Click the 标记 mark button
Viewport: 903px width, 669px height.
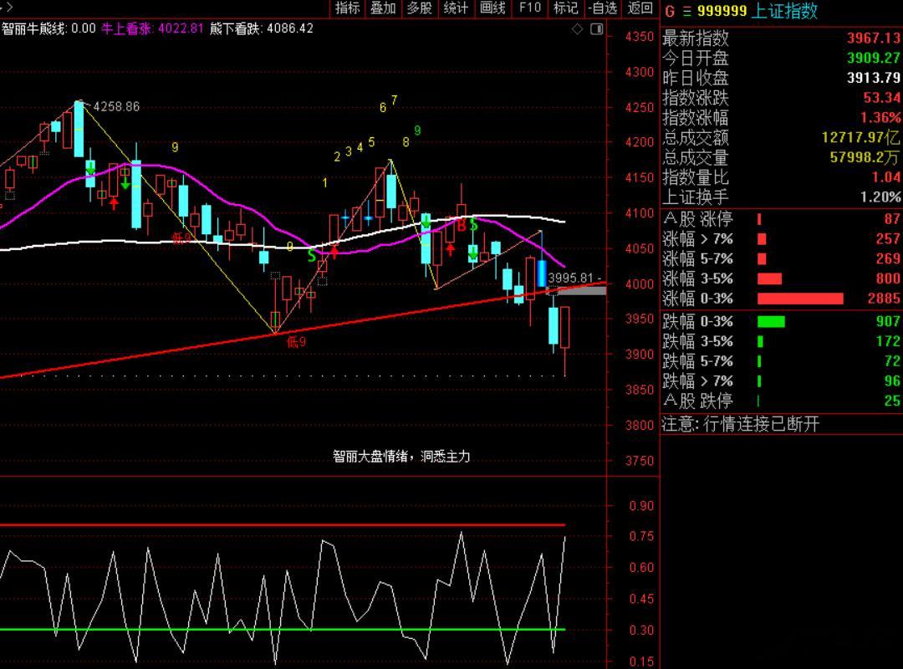click(565, 8)
